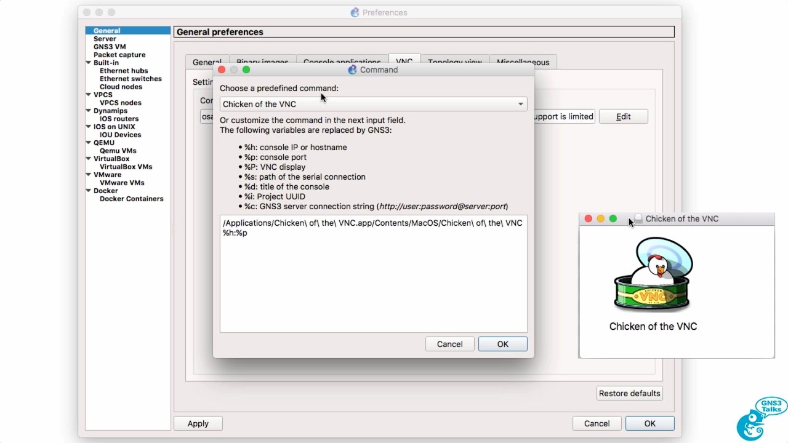The width and height of the screenshot is (788, 443).
Task: Collapse the Docker tree section
Action: 89,191
